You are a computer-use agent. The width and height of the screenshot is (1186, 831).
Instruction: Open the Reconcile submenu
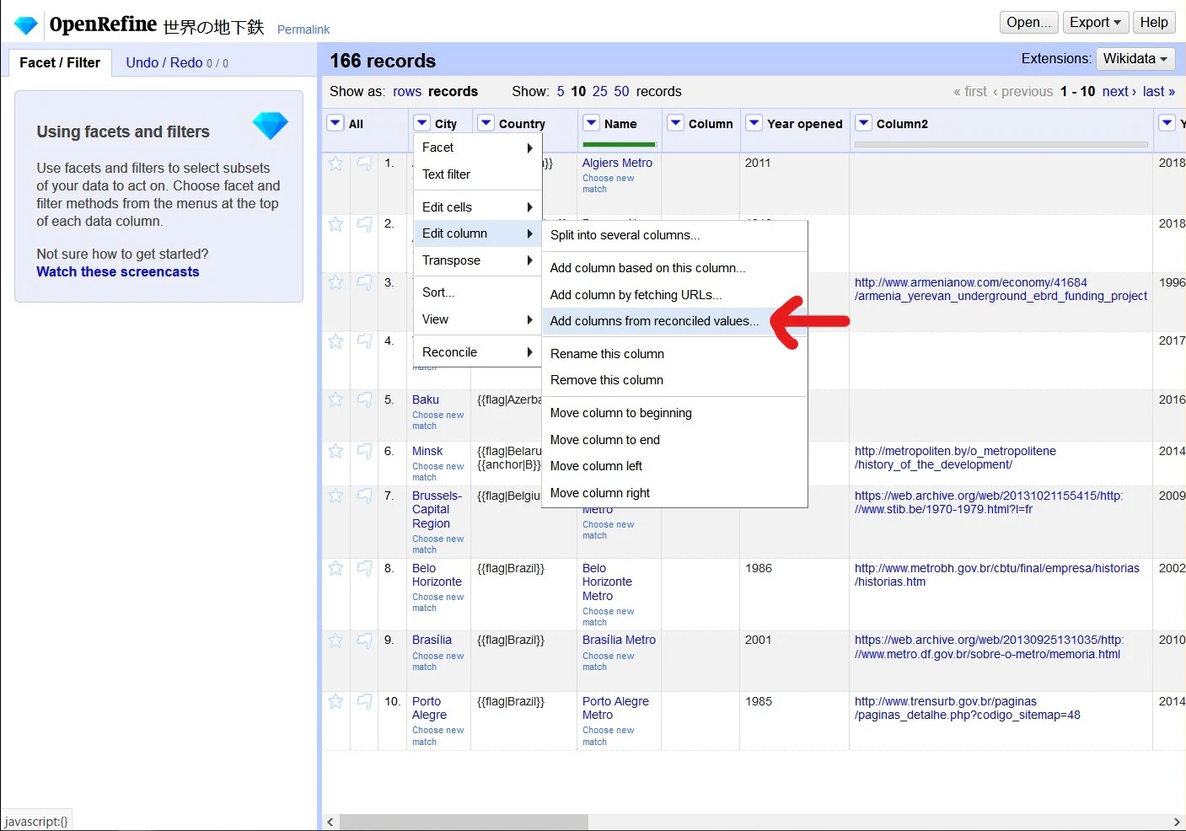pyautogui.click(x=478, y=352)
